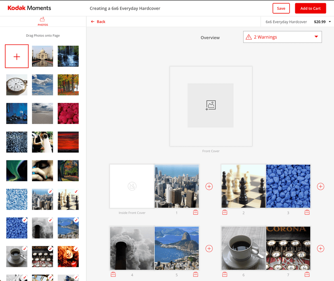Screen dimensions: 334x281
Task: Switch to the Photos tab
Action: 43,21
